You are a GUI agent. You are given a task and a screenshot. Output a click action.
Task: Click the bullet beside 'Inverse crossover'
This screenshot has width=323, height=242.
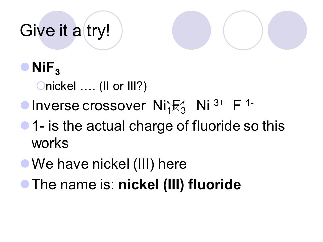(x=25, y=105)
